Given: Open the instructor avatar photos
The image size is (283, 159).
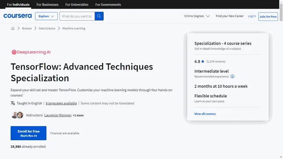Looking at the screenshot, I should pyautogui.click(x=17, y=115).
